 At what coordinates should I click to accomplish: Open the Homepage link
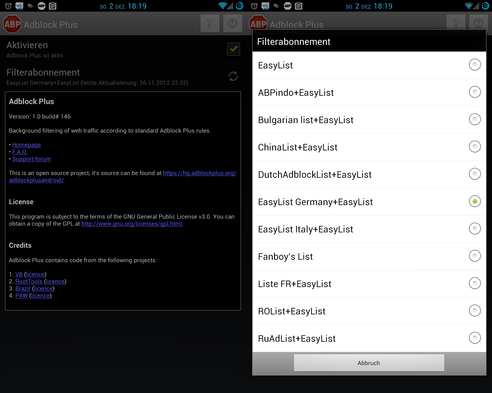tap(26, 145)
